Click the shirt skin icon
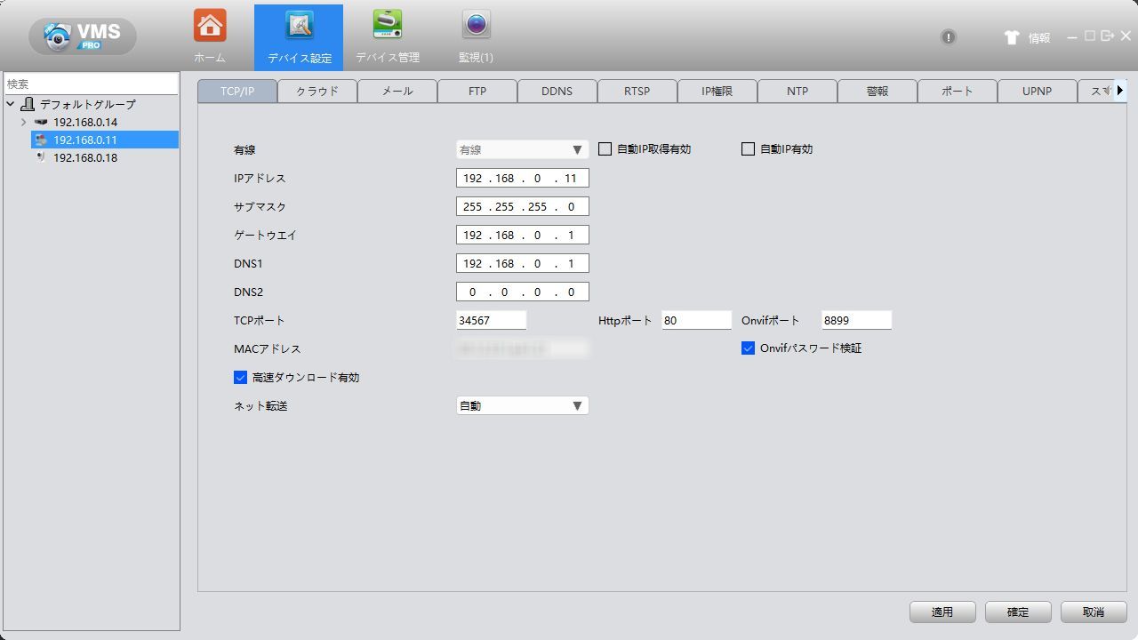This screenshot has width=1138, height=640. coord(1011,37)
